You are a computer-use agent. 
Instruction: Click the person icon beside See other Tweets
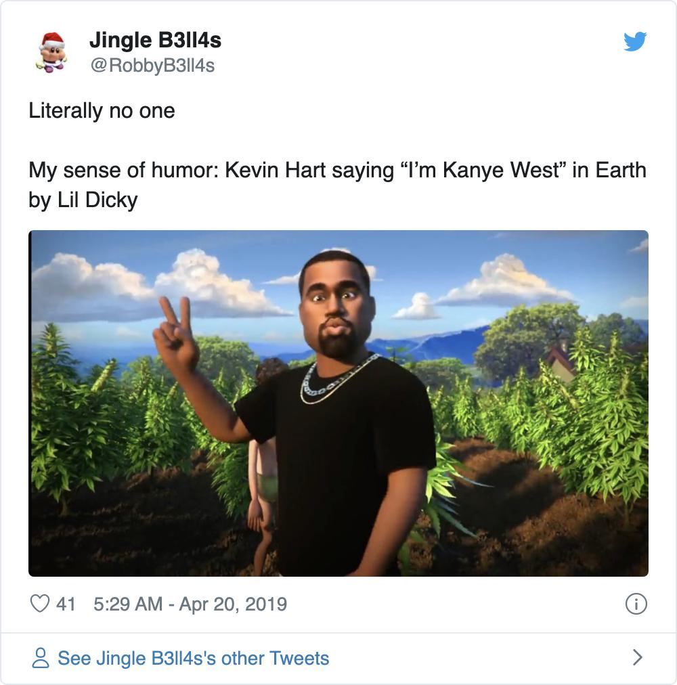pyautogui.click(x=41, y=658)
